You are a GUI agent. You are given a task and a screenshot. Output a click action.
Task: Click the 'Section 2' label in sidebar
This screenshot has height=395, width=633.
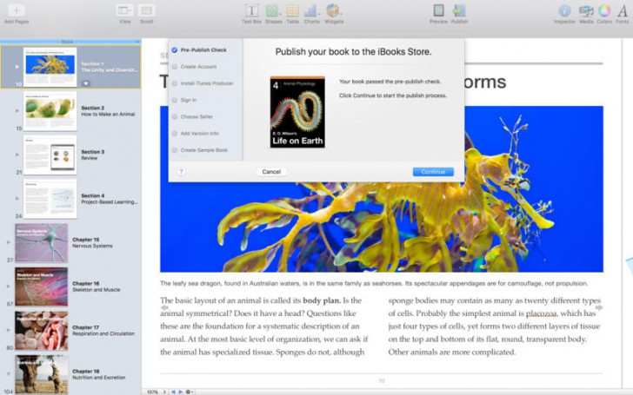93,108
